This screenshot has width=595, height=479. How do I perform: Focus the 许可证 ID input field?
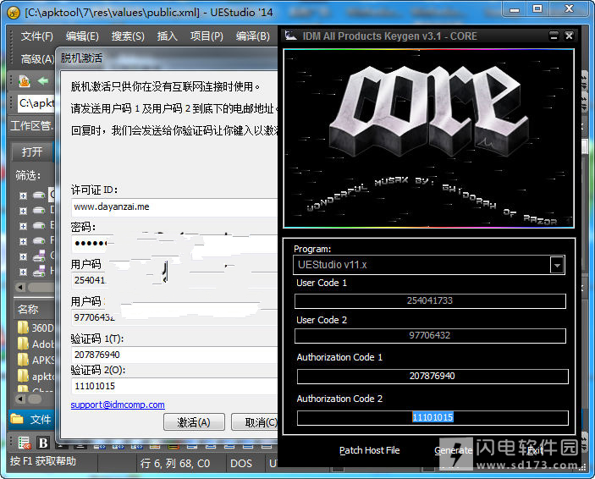(174, 206)
